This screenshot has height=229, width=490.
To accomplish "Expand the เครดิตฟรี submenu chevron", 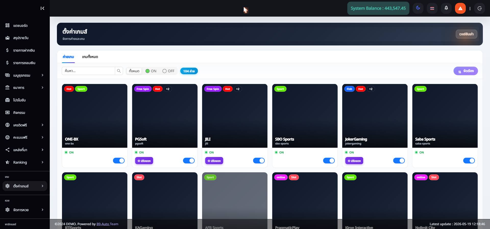I will point(42,125).
